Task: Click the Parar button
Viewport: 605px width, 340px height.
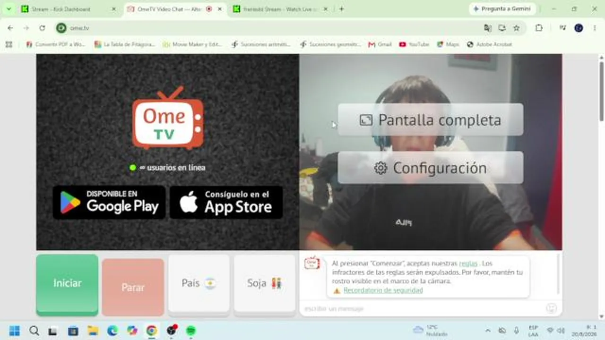Action: pos(133,287)
